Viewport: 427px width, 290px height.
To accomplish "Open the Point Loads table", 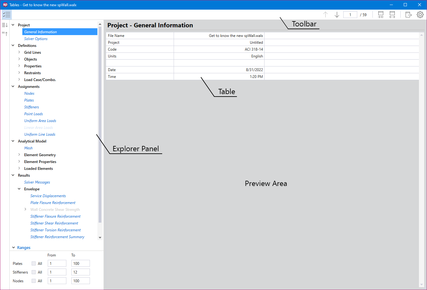I will click(x=33, y=114).
